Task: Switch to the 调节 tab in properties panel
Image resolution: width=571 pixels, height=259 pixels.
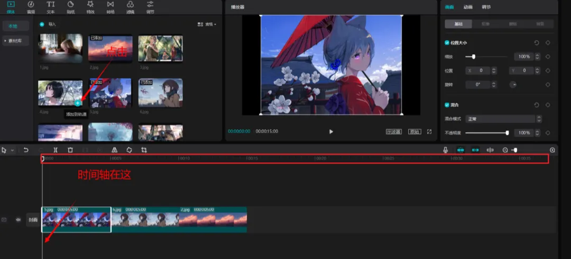Action: (486, 7)
